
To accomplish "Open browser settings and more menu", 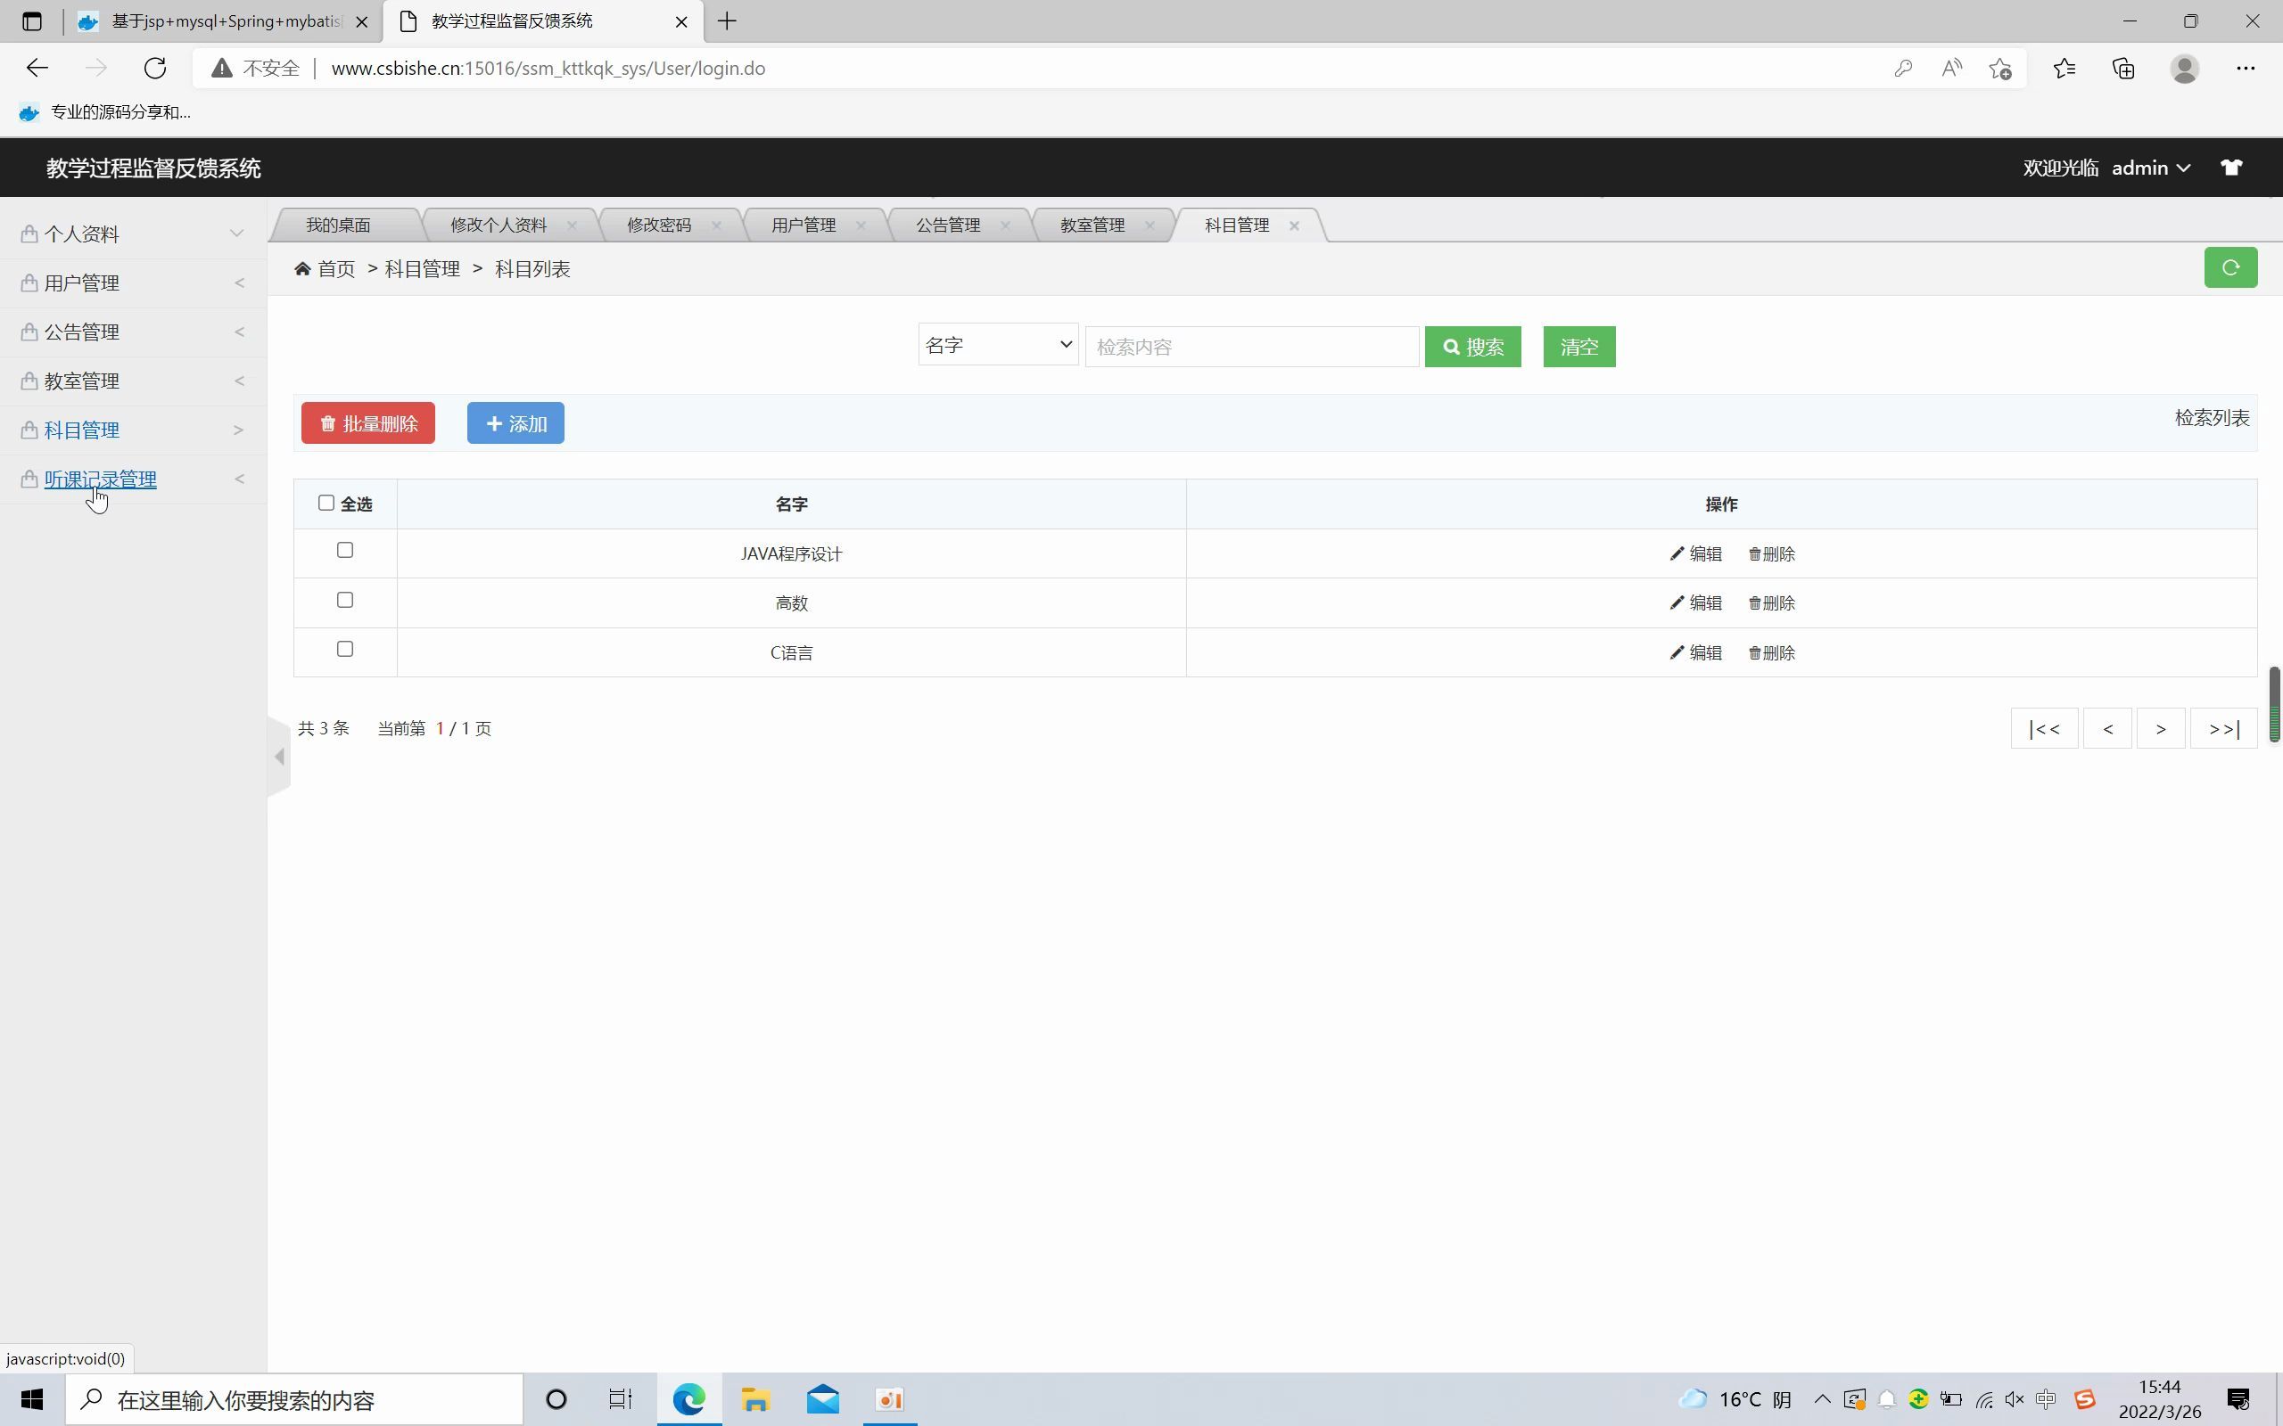I will click(2246, 68).
